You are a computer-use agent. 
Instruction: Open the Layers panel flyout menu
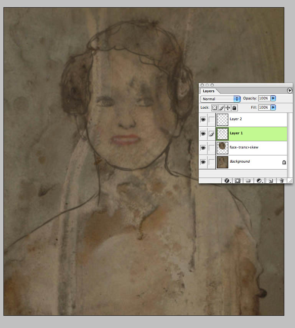coord(290,90)
